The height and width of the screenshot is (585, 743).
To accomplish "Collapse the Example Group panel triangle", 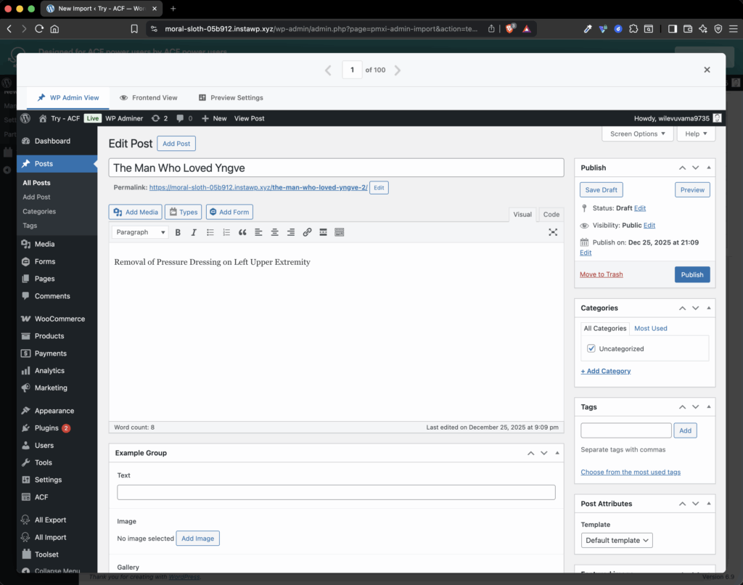I will point(557,453).
